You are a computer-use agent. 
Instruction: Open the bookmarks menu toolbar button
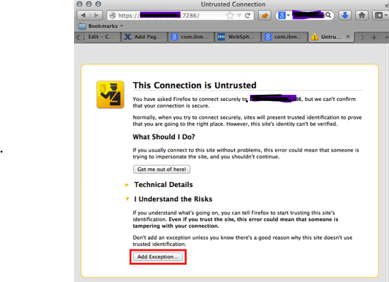point(380,15)
